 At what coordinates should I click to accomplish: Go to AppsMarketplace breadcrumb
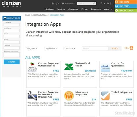click(40, 15)
